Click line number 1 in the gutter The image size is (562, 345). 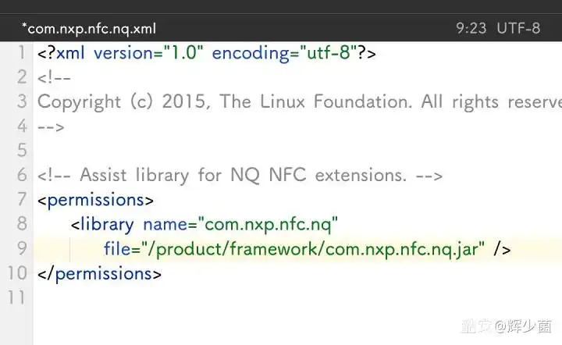coord(21,53)
